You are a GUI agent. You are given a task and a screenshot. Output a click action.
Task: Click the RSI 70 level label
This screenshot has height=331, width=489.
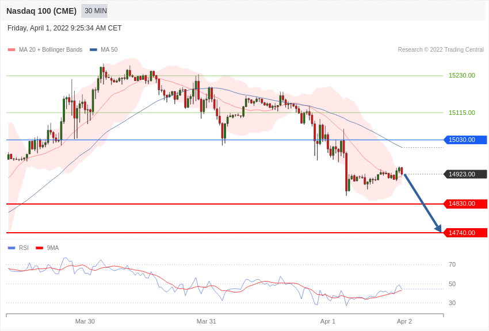[x=452, y=264]
